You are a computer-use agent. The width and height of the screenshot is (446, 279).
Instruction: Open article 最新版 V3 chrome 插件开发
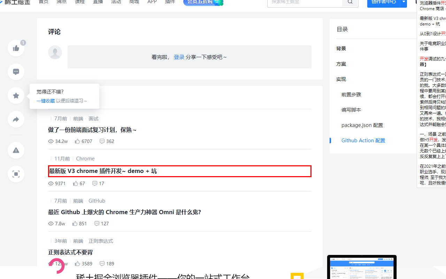coord(180,171)
